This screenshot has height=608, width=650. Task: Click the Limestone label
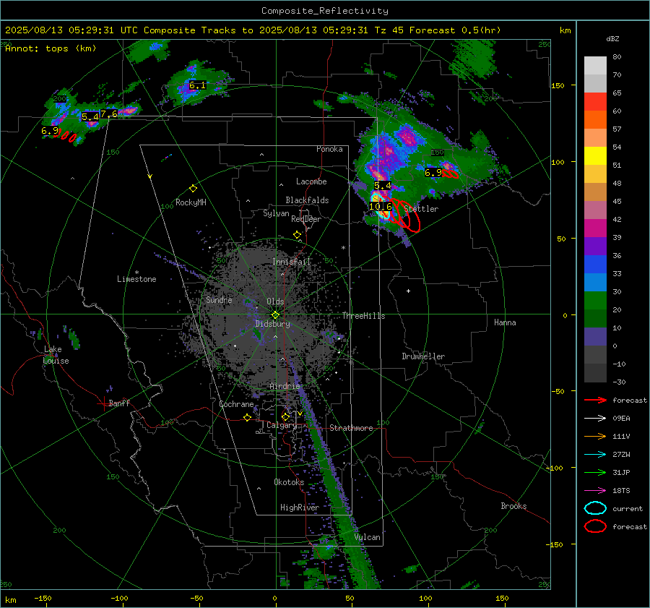(136, 279)
